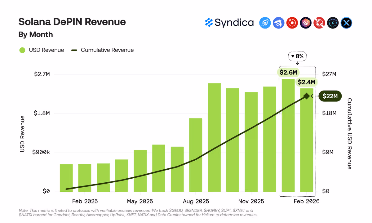The width and height of the screenshot is (372, 223).
Task: Click the XNET X icon
Action: [346, 23]
